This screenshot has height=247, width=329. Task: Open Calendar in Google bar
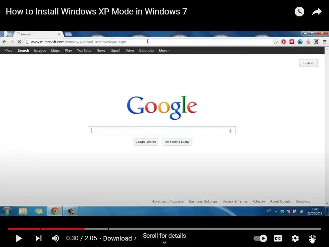[147, 50]
